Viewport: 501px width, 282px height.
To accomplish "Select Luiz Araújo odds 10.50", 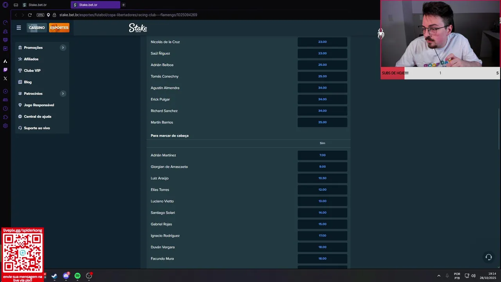I will pyautogui.click(x=322, y=178).
